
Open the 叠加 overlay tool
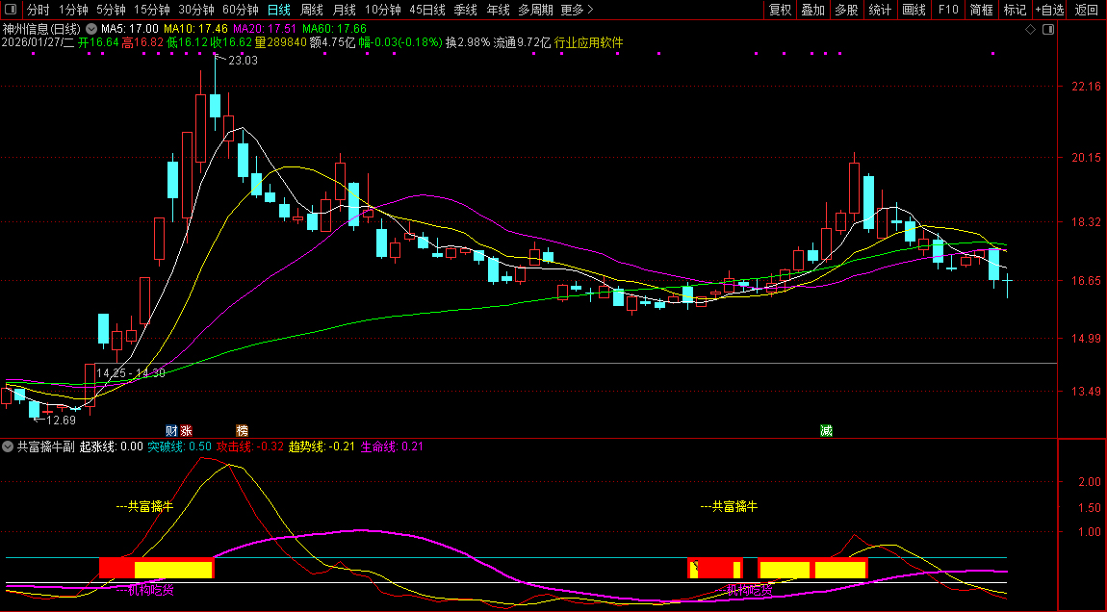coord(813,10)
